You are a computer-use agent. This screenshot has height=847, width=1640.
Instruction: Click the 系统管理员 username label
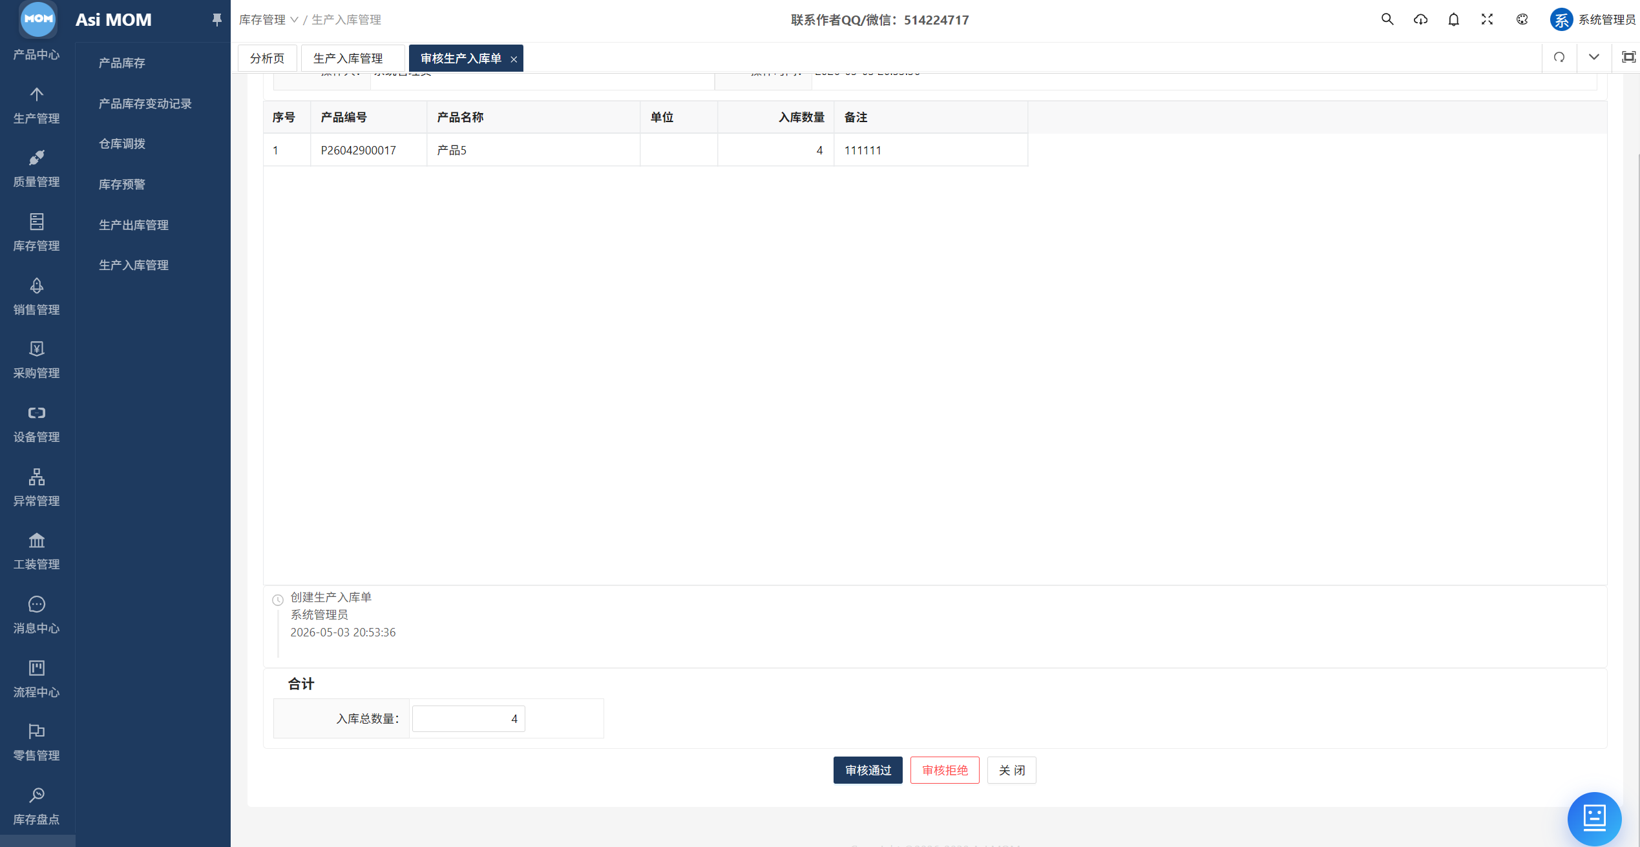pyautogui.click(x=1606, y=19)
